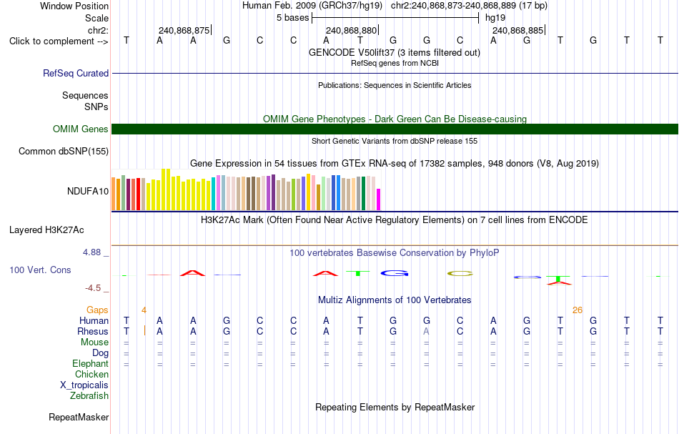Open the OMIM Genes track label
This screenshot has height=434, width=679.
pos(81,129)
